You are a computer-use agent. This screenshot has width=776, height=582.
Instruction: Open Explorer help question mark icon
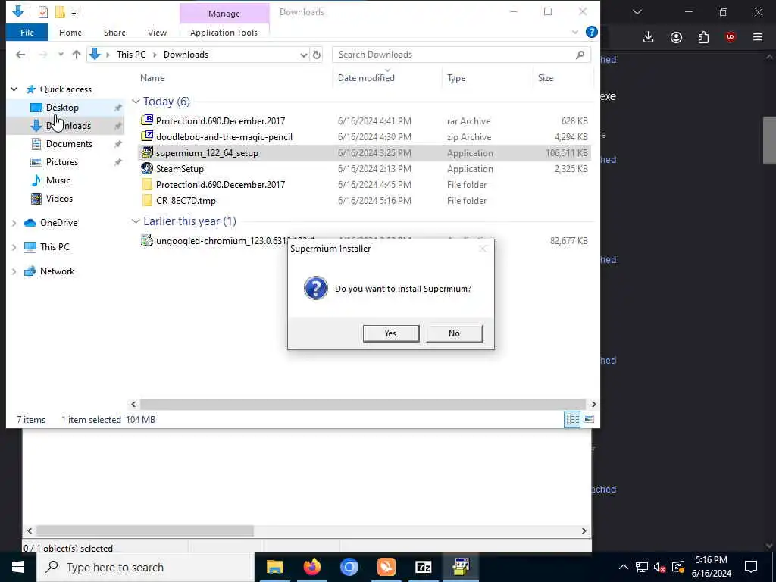(591, 32)
